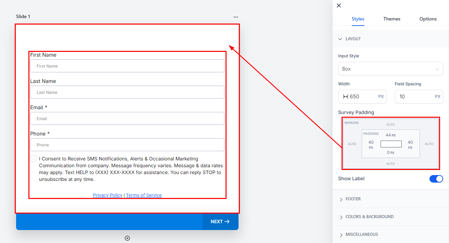Toggle the Show Label switch
This screenshot has width=449, height=243.
436,179
